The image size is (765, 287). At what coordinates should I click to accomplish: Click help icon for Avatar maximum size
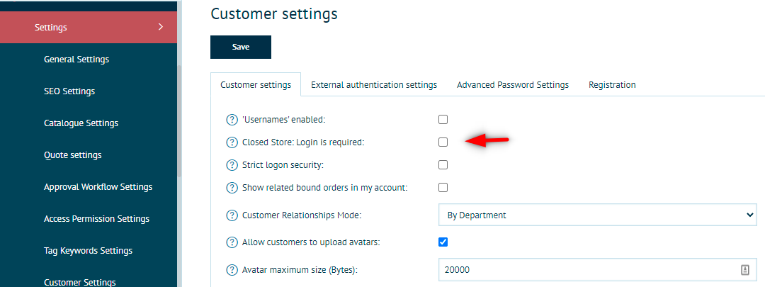click(232, 270)
